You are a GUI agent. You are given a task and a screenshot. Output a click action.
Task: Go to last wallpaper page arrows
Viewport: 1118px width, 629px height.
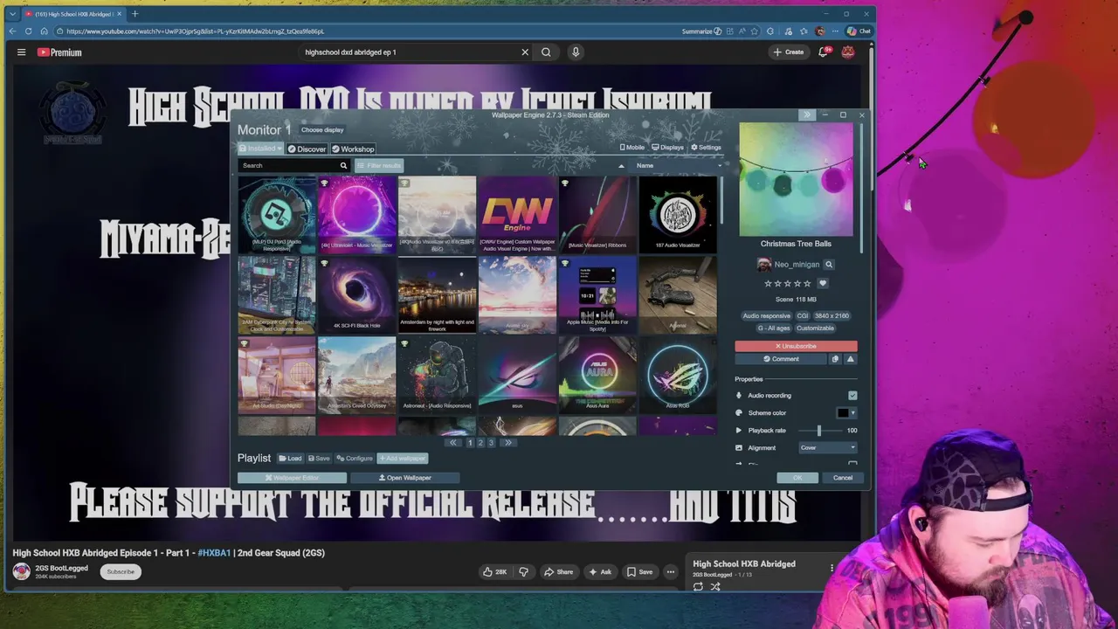point(507,443)
